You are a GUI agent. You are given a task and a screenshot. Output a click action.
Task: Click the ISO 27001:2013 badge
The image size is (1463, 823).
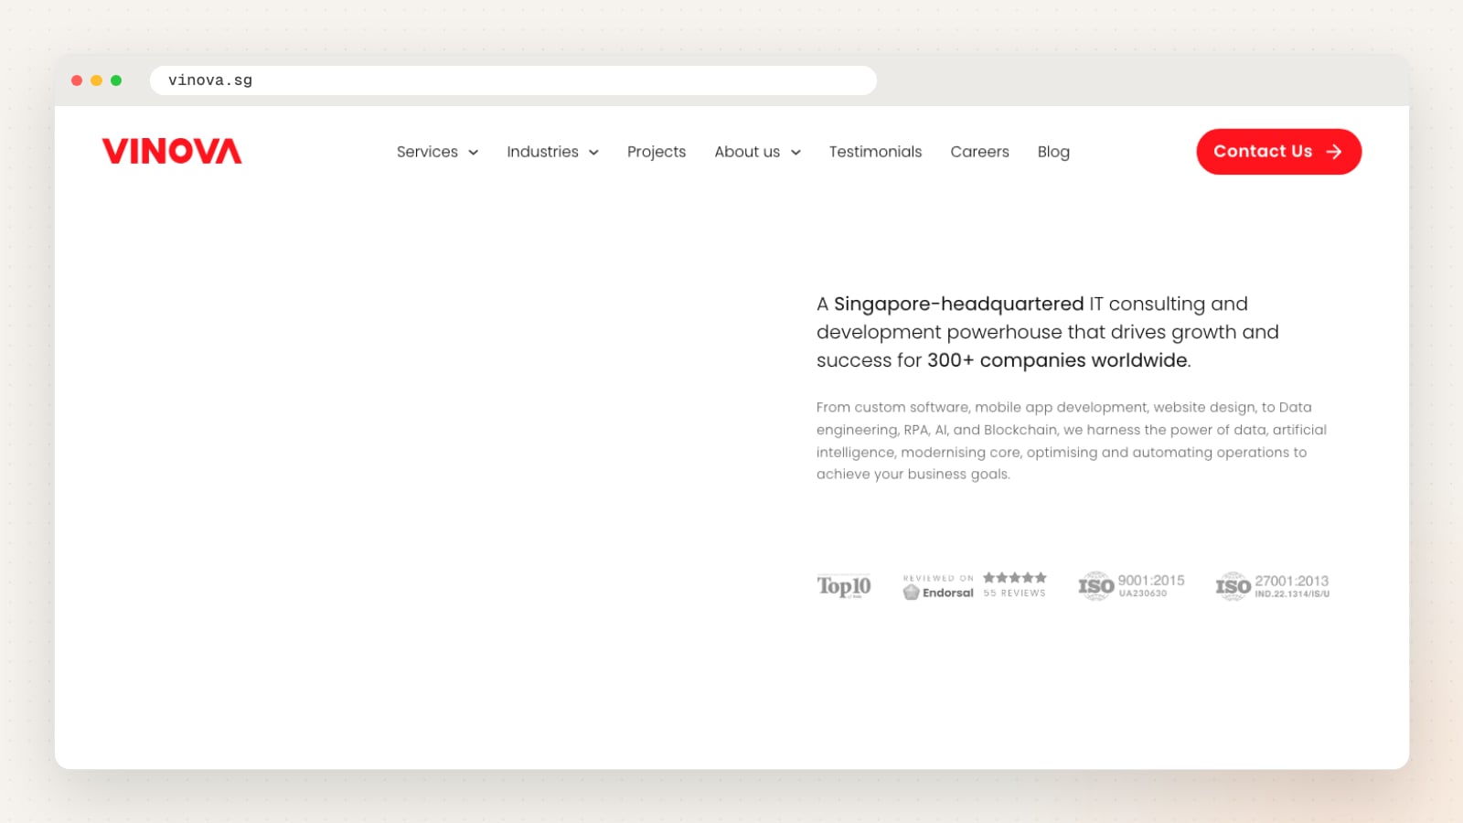1272,586
